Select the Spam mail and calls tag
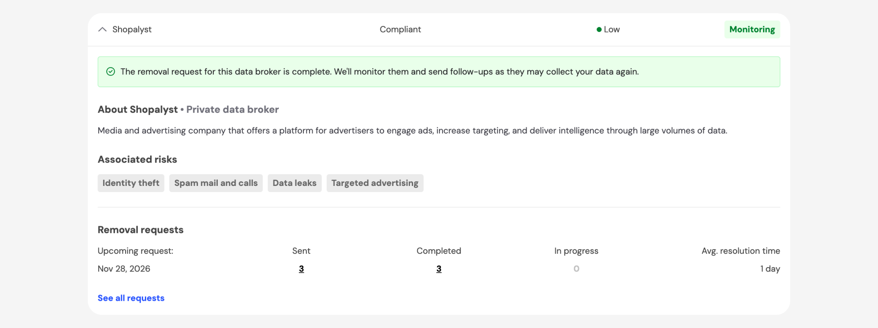Screen dimensions: 878x328 pos(216,183)
